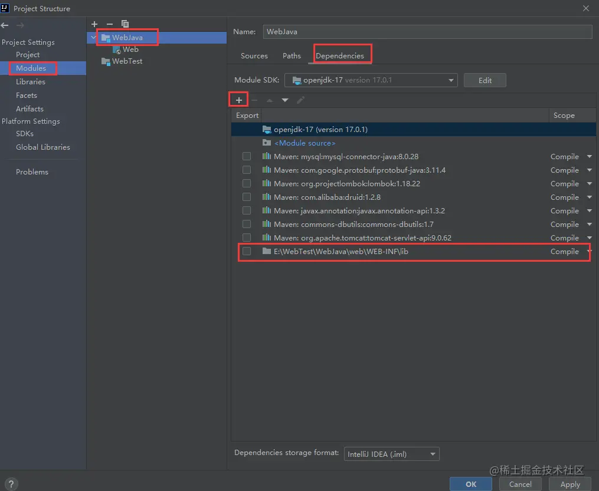Click folder icon of WEB-INF\lib entry
The image size is (599, 491).
click(x=267, y=251)
